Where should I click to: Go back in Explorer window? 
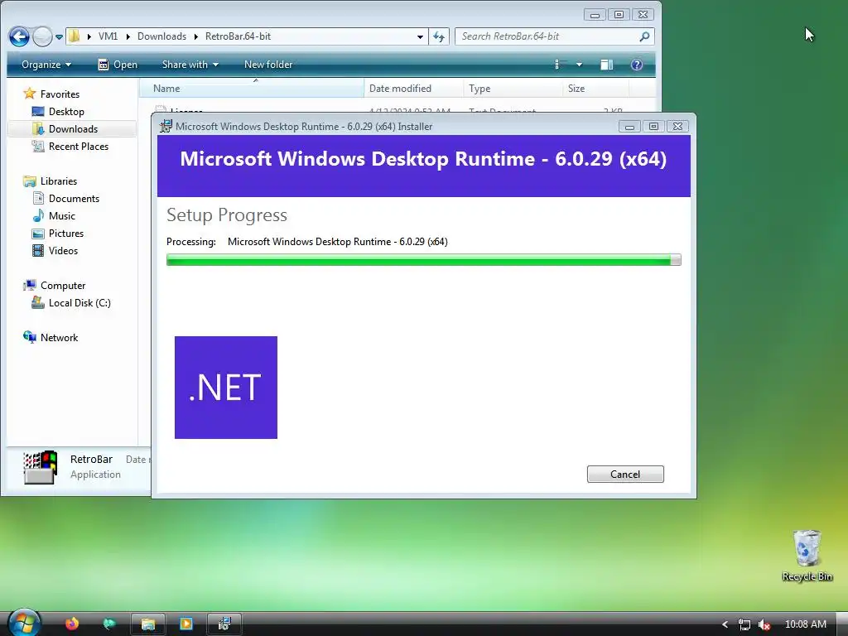20,36
